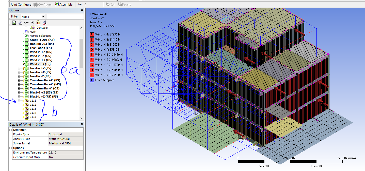Expand the Mesh tree node

coord(19,32)
